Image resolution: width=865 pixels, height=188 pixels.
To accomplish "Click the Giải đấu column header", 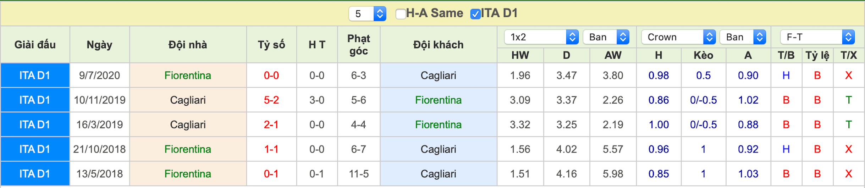I will 35,45.
